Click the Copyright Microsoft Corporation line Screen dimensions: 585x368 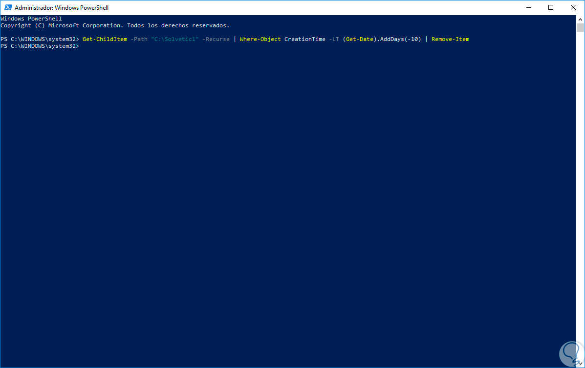pos(115,26)
